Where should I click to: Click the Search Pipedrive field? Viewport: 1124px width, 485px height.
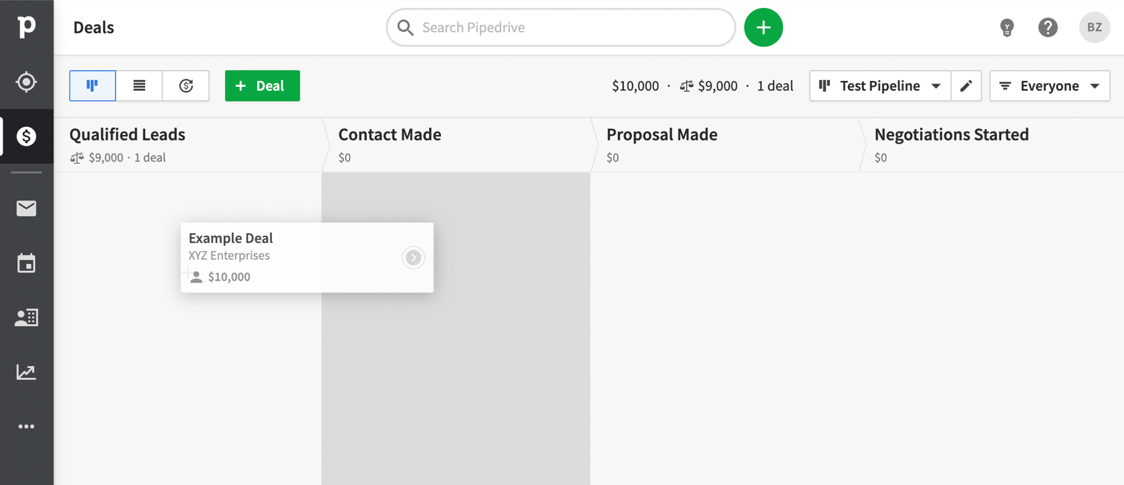pyautogui.click(x=561, y=27)
